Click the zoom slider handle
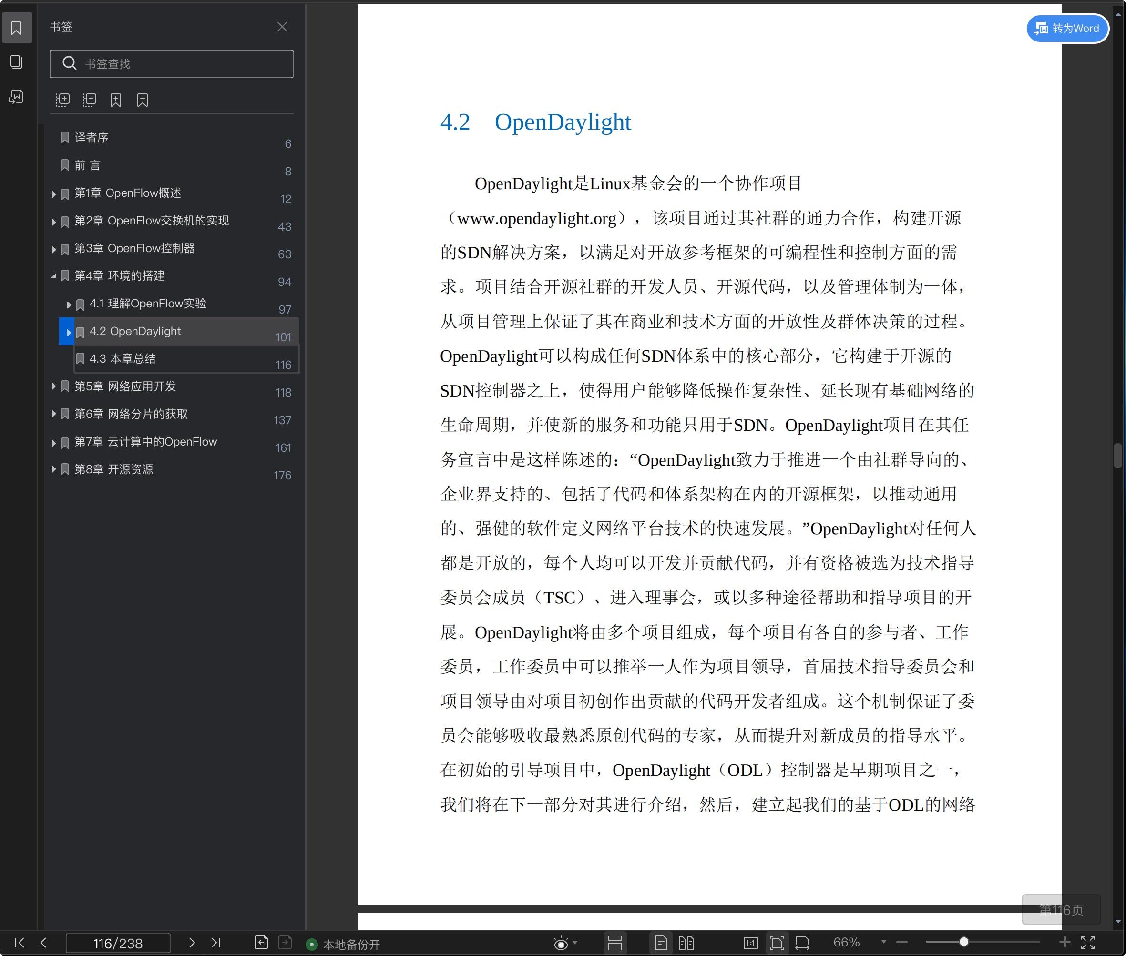The width and height of the screenshot is (1126, 956). [964, 942]
